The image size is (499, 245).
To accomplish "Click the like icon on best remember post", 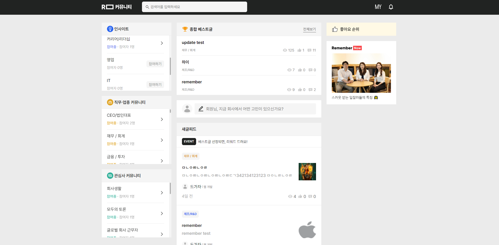I will tap(300, 90).
